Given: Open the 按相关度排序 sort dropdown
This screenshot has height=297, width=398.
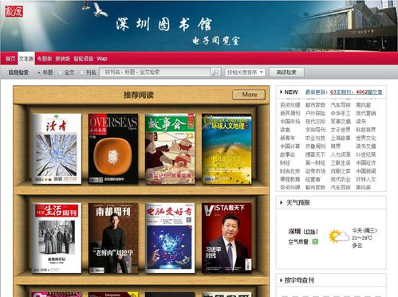Looking at the screenshot, I should point(245,72).
